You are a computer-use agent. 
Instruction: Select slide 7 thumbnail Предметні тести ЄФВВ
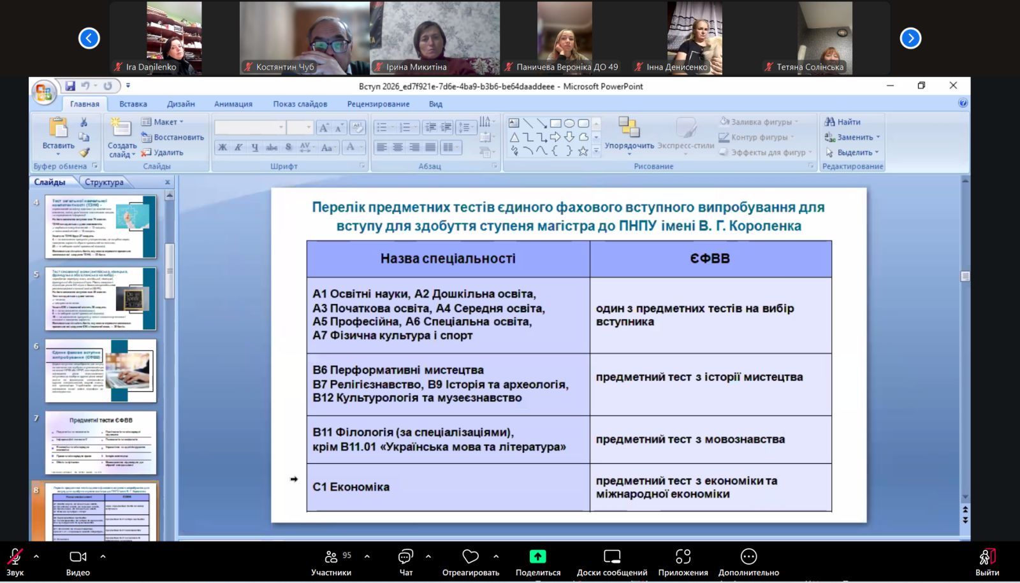101,442
